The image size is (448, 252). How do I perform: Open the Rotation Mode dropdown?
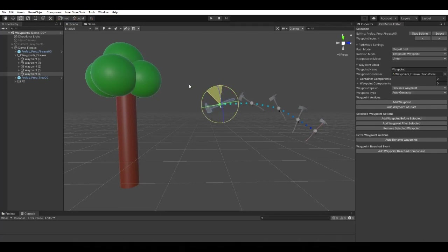pyautogui.click(x=419, y=54)
